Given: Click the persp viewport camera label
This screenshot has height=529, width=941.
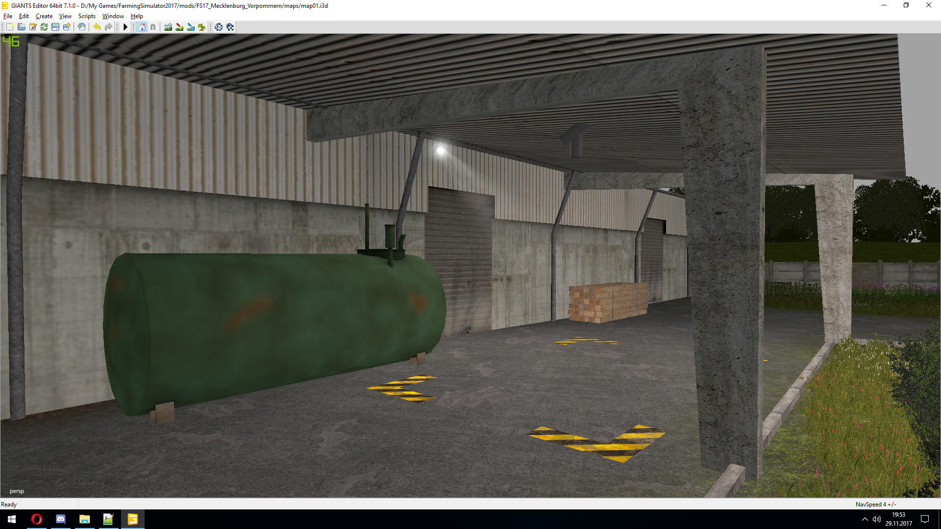Looking at the screenshot, I should (17, 491).
